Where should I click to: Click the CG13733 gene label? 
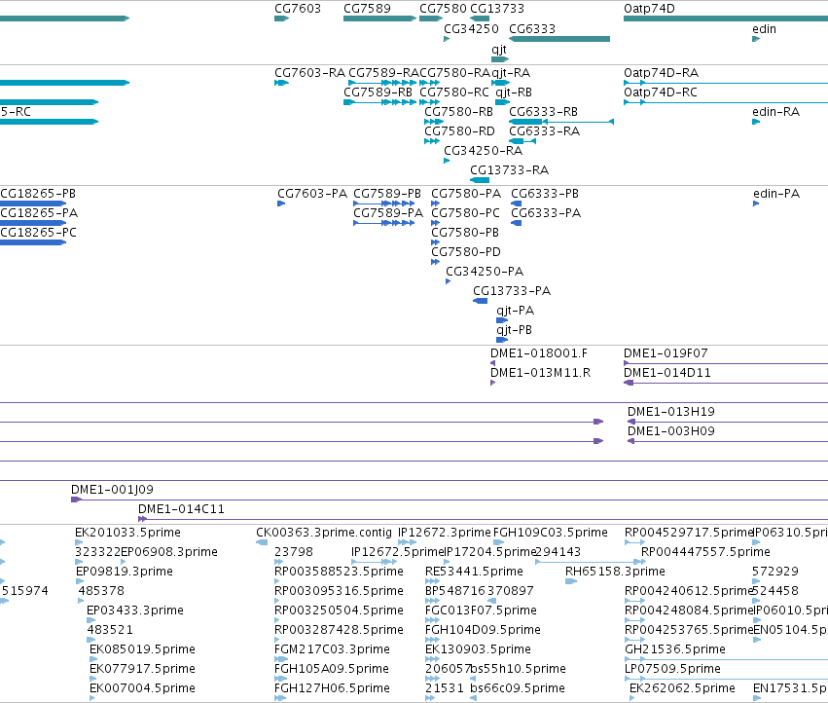click(x=497, y=9)
